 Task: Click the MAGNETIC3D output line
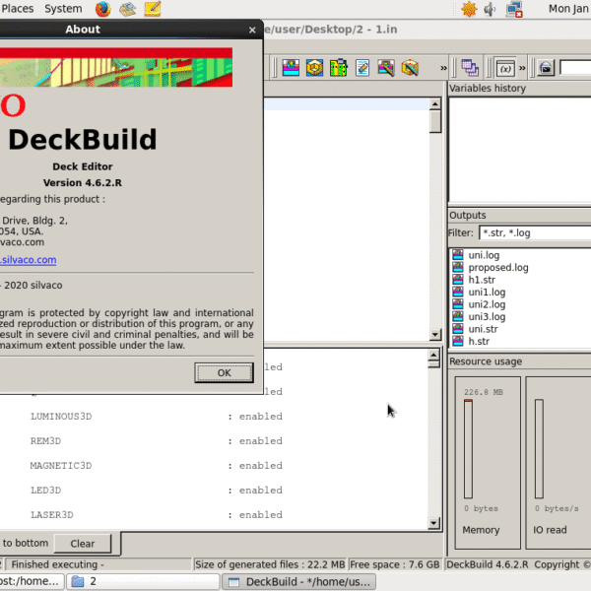(156, 466)
